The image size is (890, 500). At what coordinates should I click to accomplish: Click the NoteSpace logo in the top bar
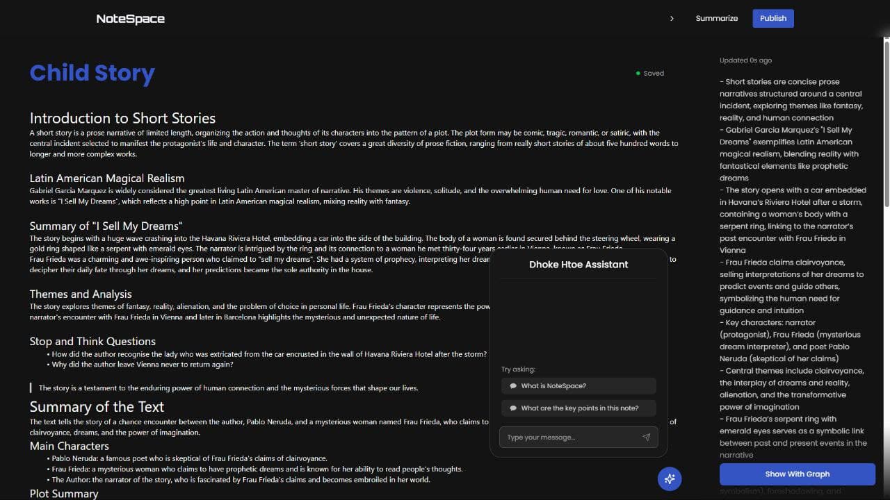[130, 18]
